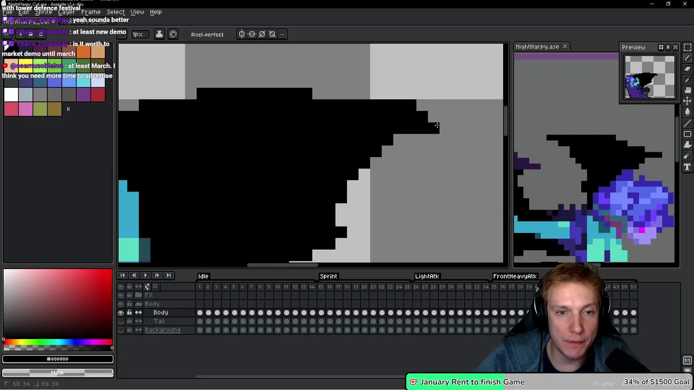Screen dimensions: 694x390
Task: Pick the purple palette swatch
Action: pyautogui.click(x=83, y=95)
